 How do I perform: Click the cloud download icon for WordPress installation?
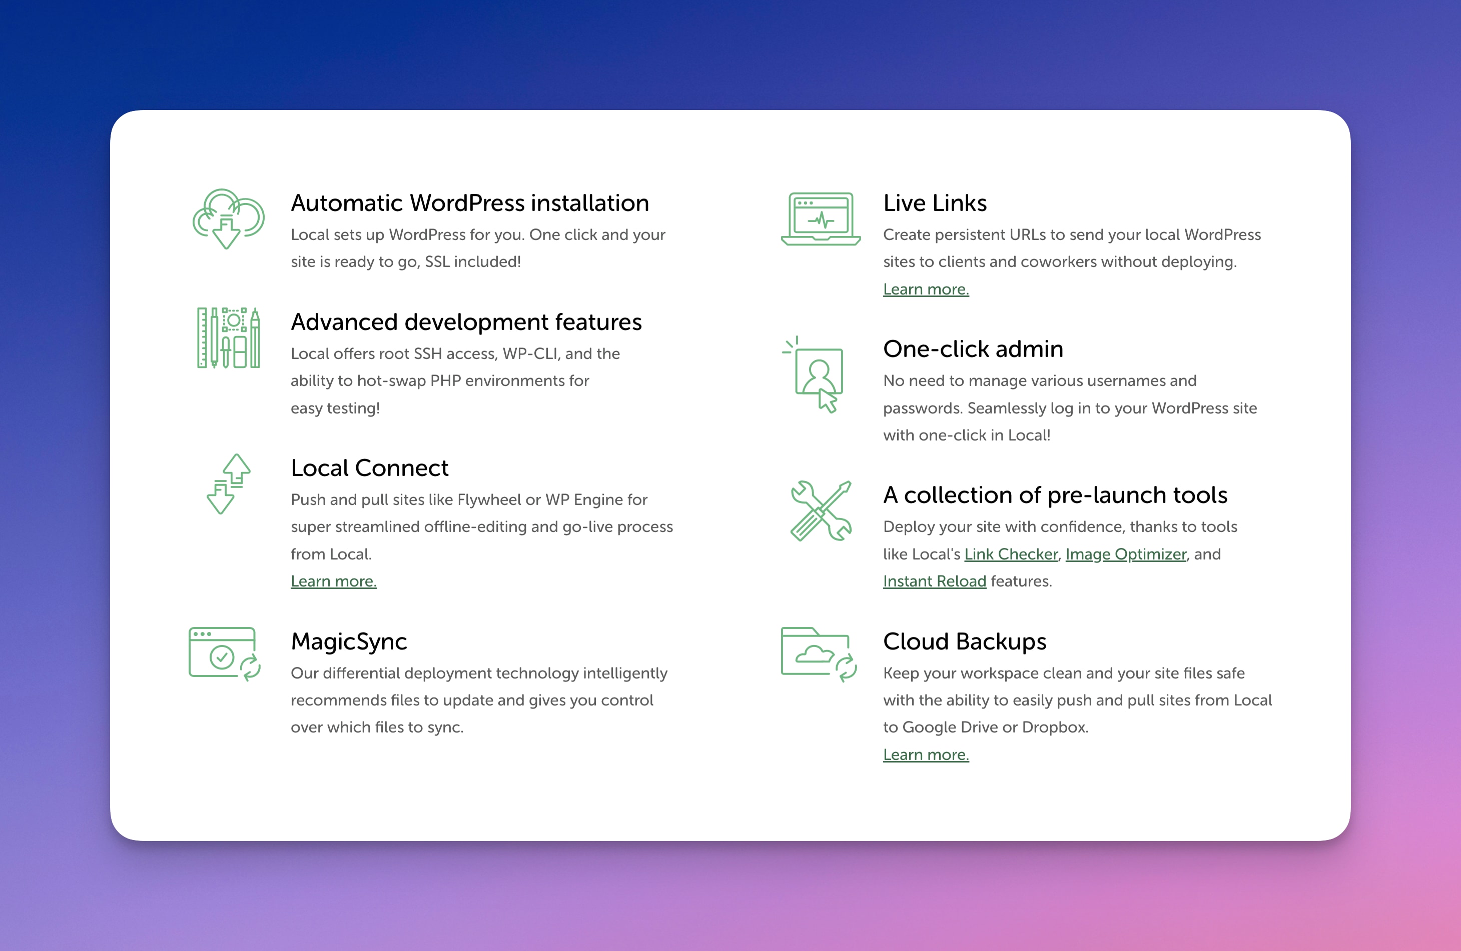tap(228, 218)
